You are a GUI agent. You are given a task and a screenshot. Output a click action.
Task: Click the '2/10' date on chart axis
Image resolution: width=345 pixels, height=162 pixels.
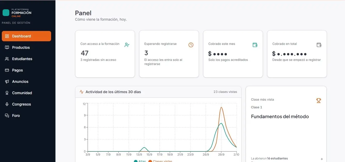[x=236, y=155]
